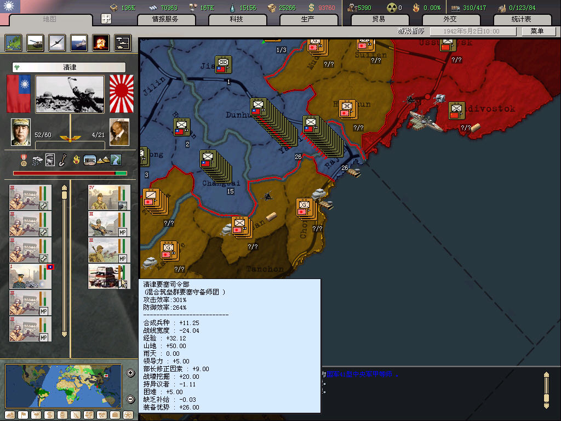Click the battle progress bar below modifier icons

pos(70,173)
